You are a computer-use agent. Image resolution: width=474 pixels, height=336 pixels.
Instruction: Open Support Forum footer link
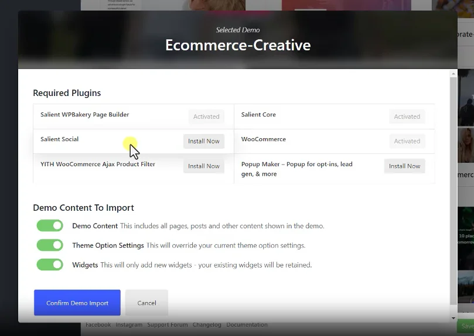pos(168,325)
